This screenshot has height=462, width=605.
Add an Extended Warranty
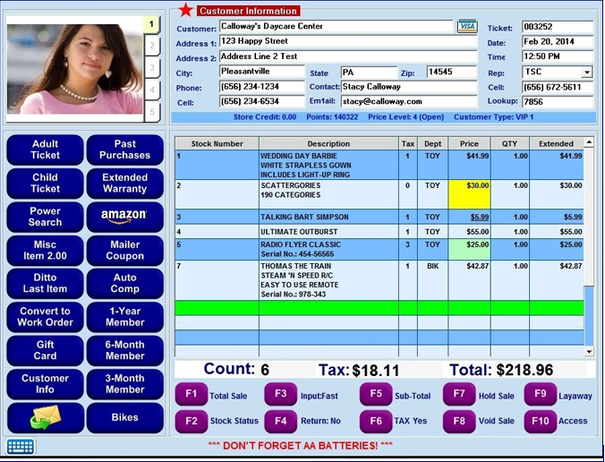125,184
